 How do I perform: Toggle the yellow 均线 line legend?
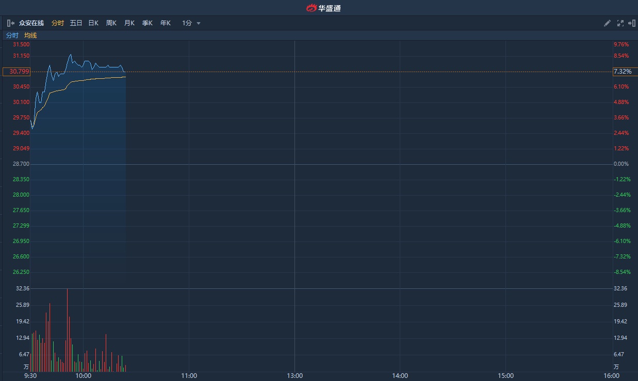coord(30,36)
